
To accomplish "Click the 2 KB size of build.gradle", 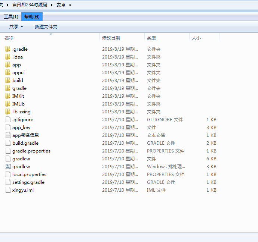I will tap(211, 143).
